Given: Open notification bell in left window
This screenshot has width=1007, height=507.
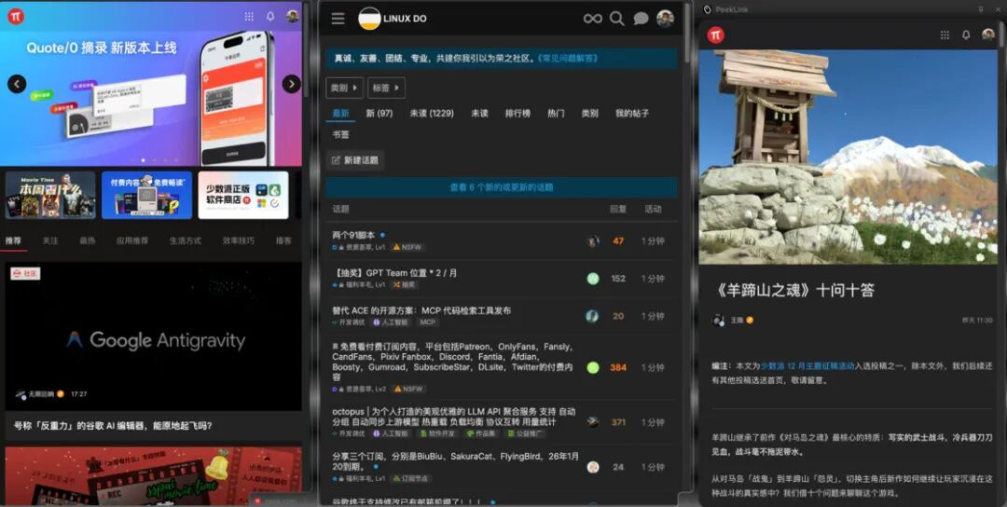Looking at the screenshot, I should [x=270, y=17].
